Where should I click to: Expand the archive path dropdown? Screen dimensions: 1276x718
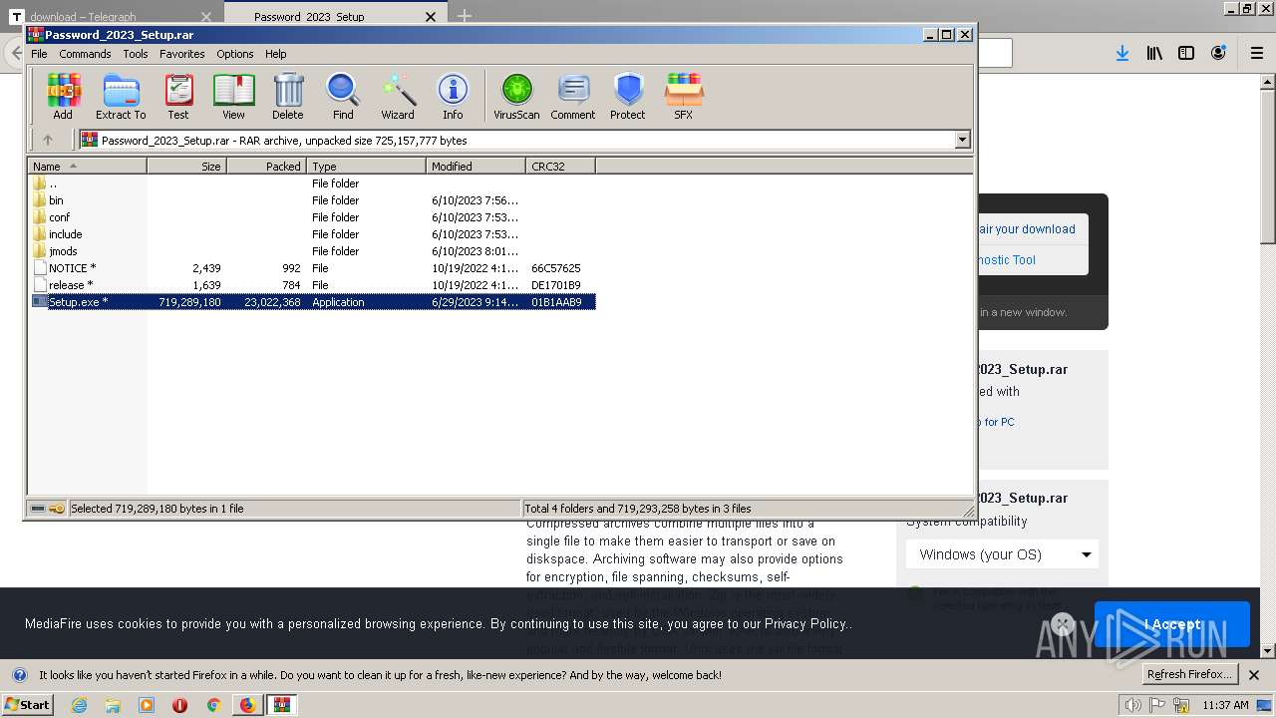(963, 141)
